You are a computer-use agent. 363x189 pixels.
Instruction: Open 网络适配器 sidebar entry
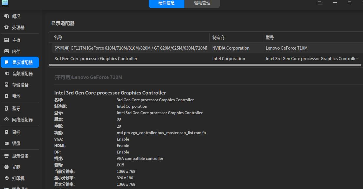[x=20, y=119]
